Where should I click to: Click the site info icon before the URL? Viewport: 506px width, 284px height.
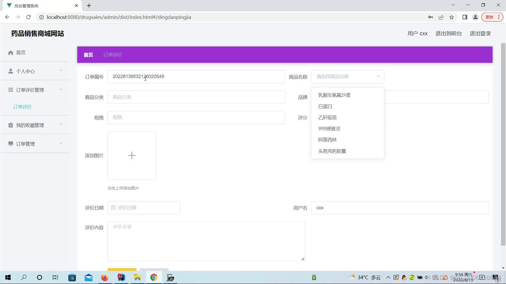[x=42, y=17]
